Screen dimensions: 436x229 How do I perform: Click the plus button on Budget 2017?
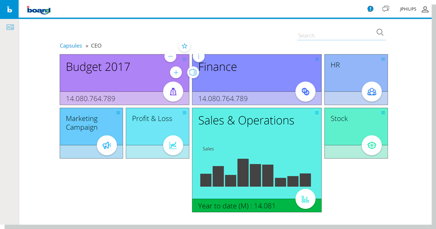point(176,73)
